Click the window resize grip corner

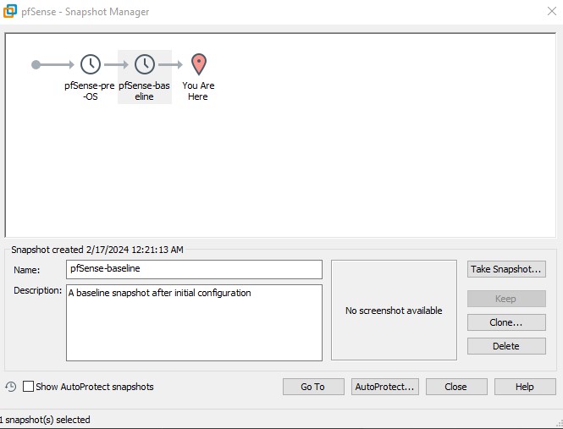[560, 426]
